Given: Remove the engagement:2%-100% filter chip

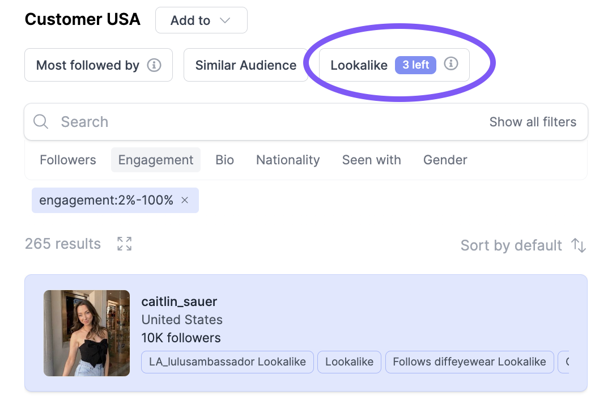Looking at the screenshot, I should (x=185, y=200).
